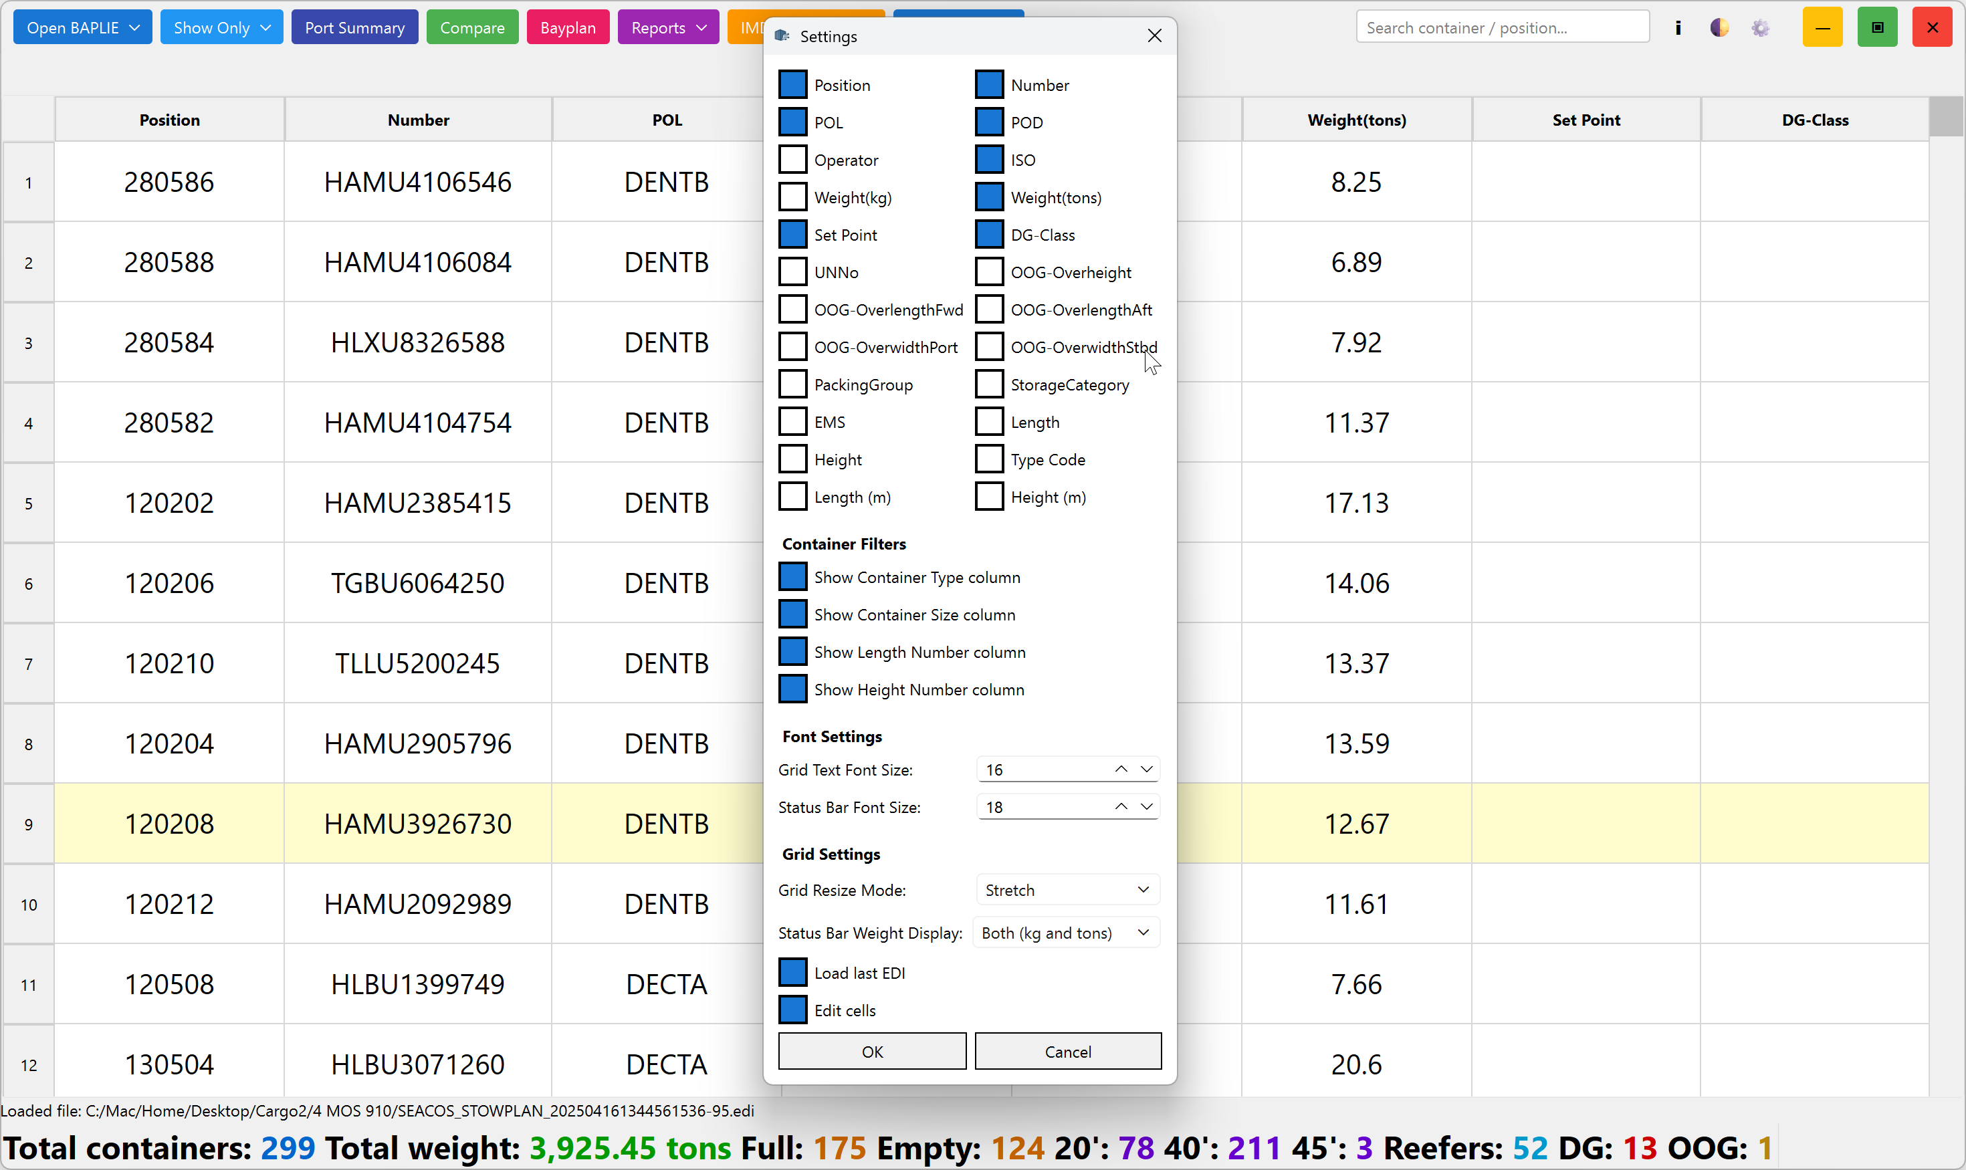Toggle the UNNo checkbox

pyautogui.click(x=792, y=272)
